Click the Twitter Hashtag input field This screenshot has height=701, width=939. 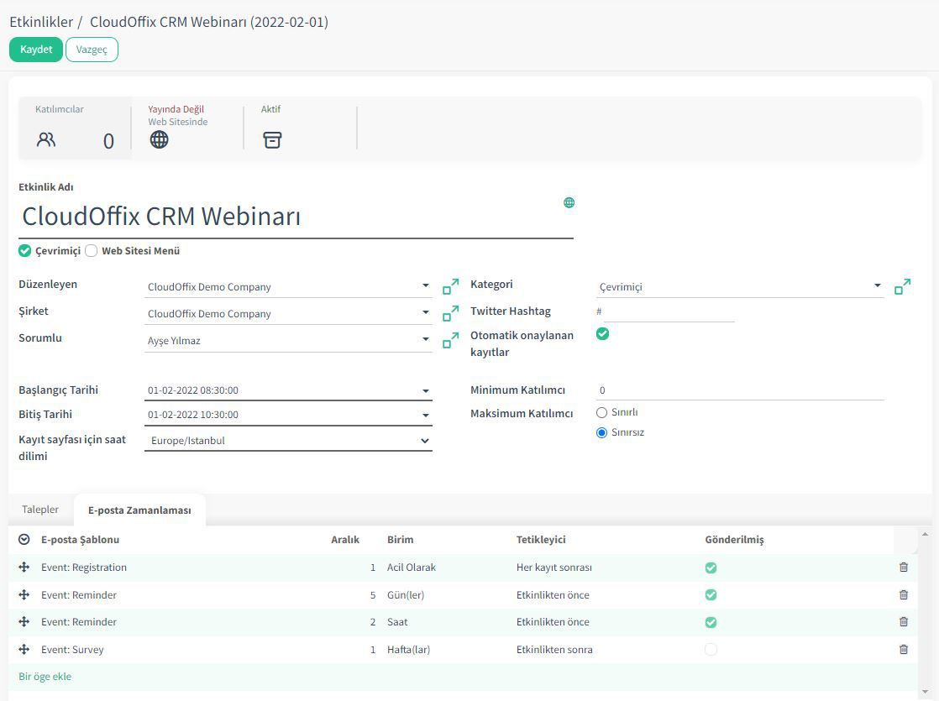[x=669, y=311]
